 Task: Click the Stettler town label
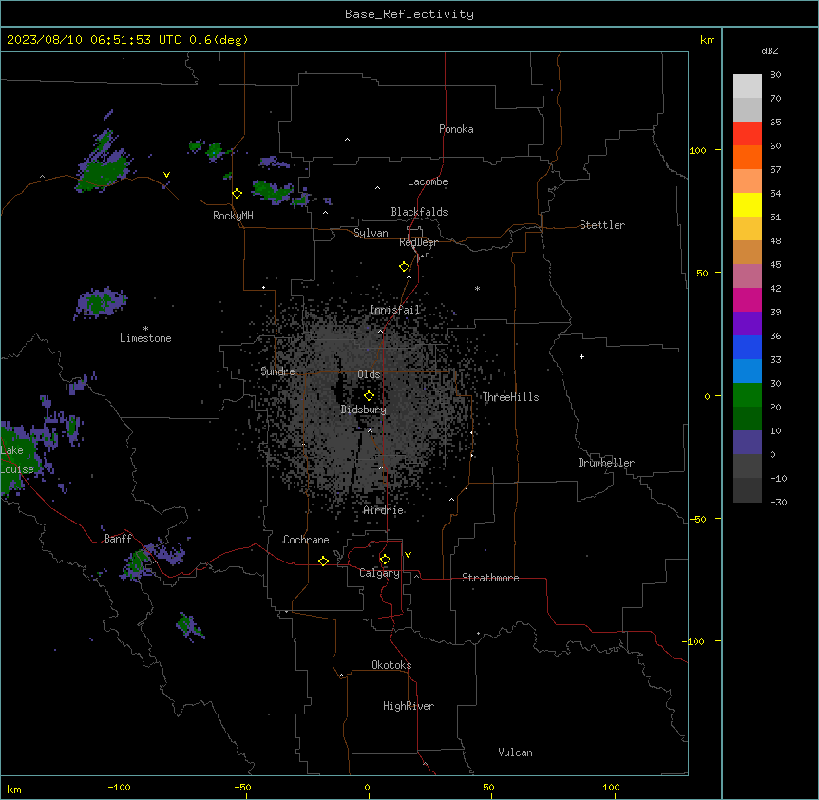click(602, 225)
